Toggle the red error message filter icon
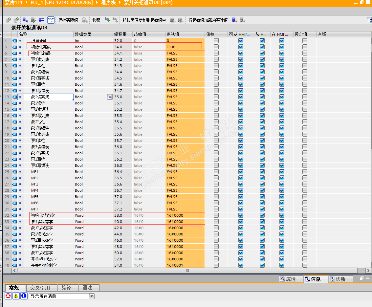The image size is (372, 307). pos(8,296)
